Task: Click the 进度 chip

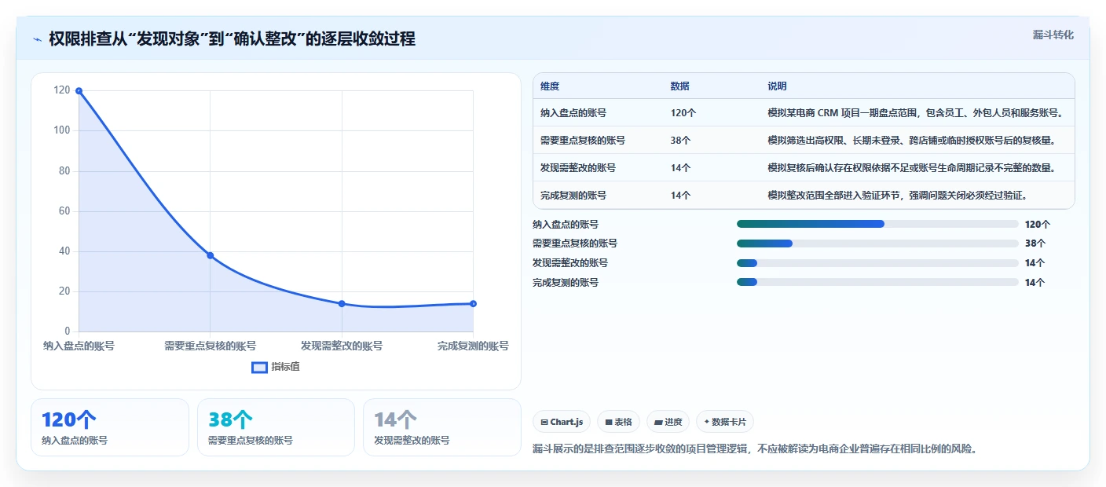Action: 668,422
